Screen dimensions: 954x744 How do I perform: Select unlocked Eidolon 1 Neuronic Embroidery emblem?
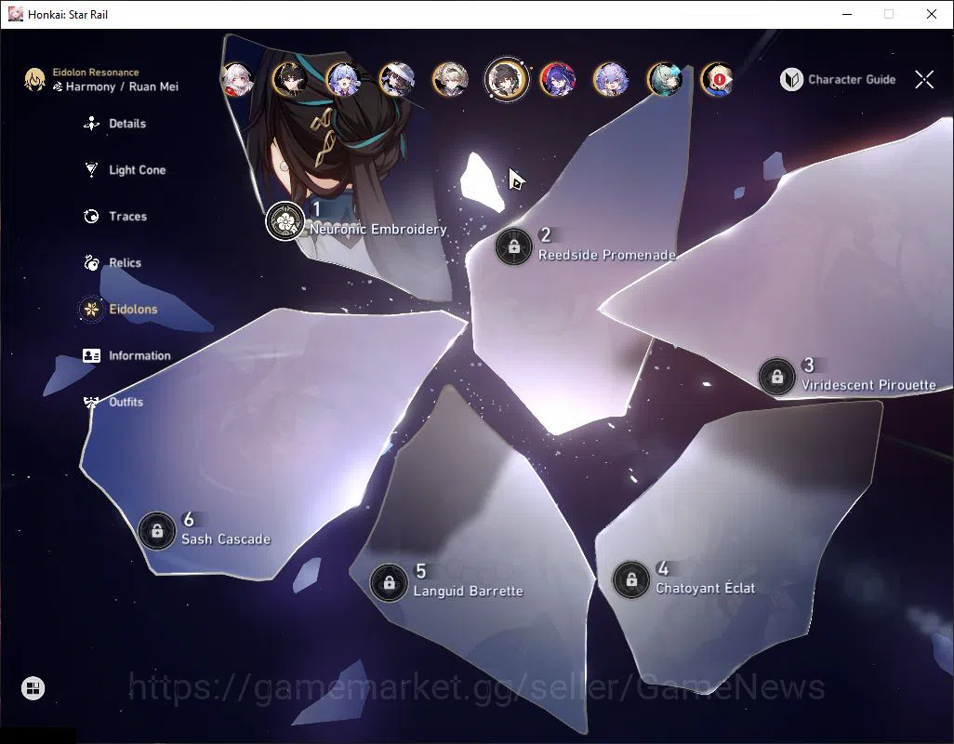[285, 220]
